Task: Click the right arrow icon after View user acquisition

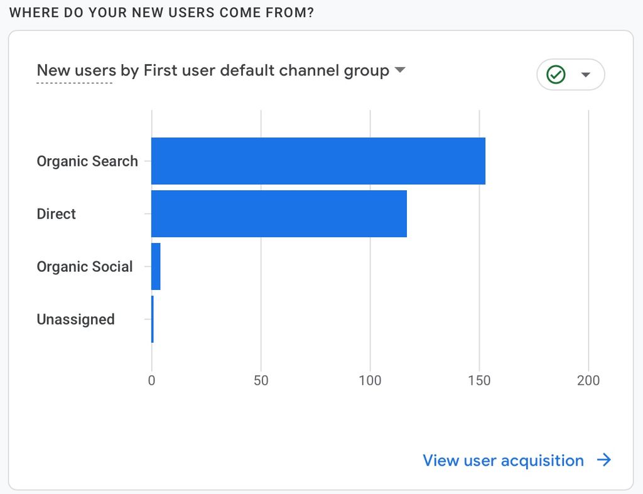Action: [x=604, y=461]
